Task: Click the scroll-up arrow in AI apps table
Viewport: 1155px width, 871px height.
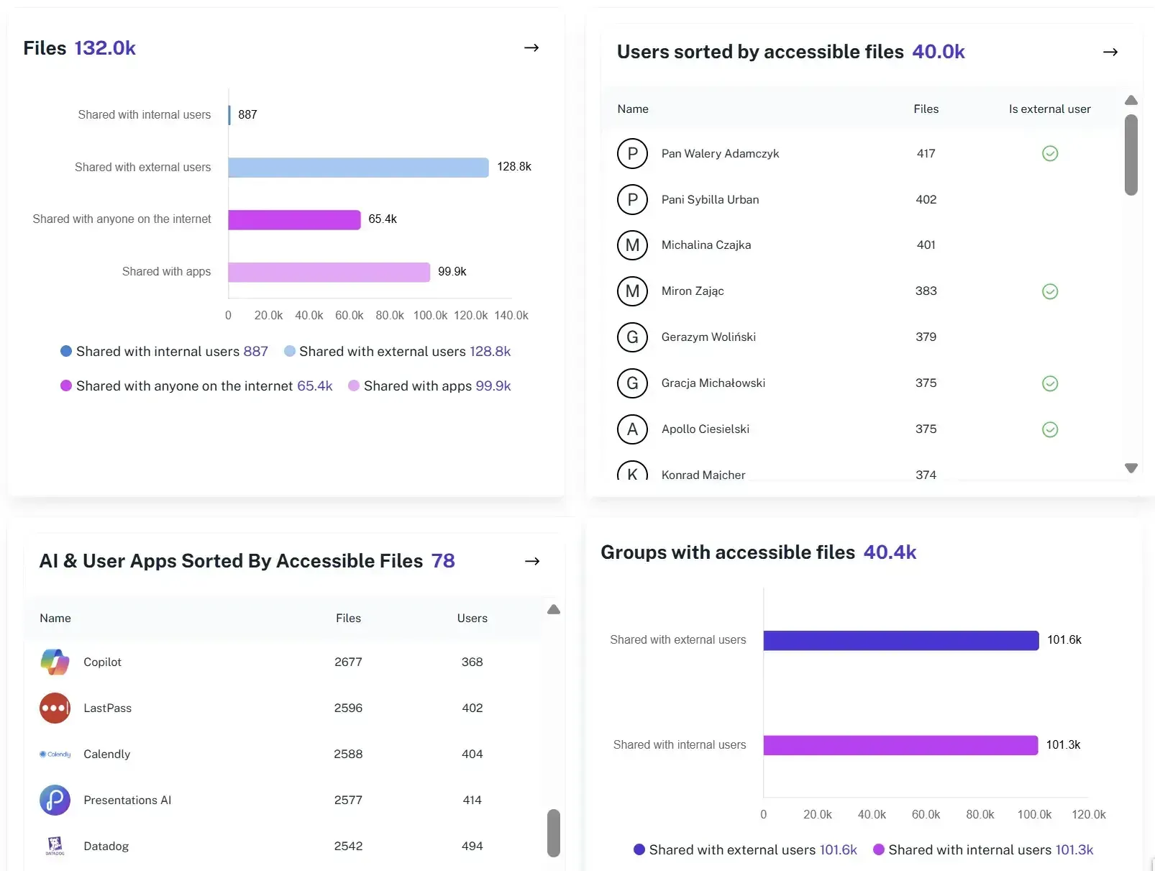Action: [554, 609]
